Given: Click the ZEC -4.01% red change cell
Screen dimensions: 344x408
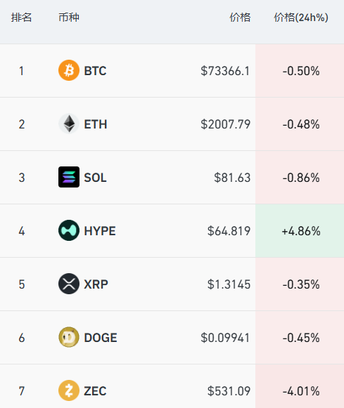Looking at the screenshot, I should coord(300,386).
